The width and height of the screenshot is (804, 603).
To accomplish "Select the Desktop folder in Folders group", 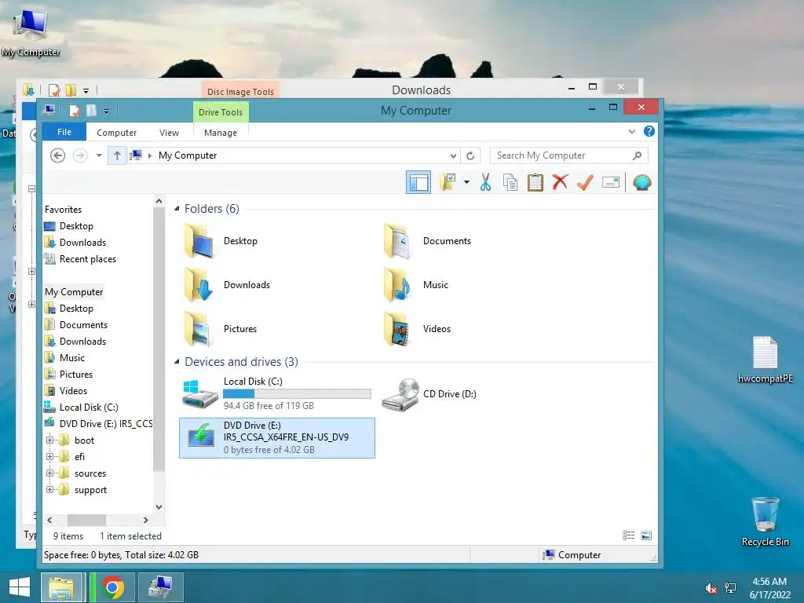I will tap(221, 241).
